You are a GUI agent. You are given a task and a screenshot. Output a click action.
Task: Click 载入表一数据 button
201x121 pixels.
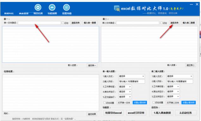click(90, 23)
